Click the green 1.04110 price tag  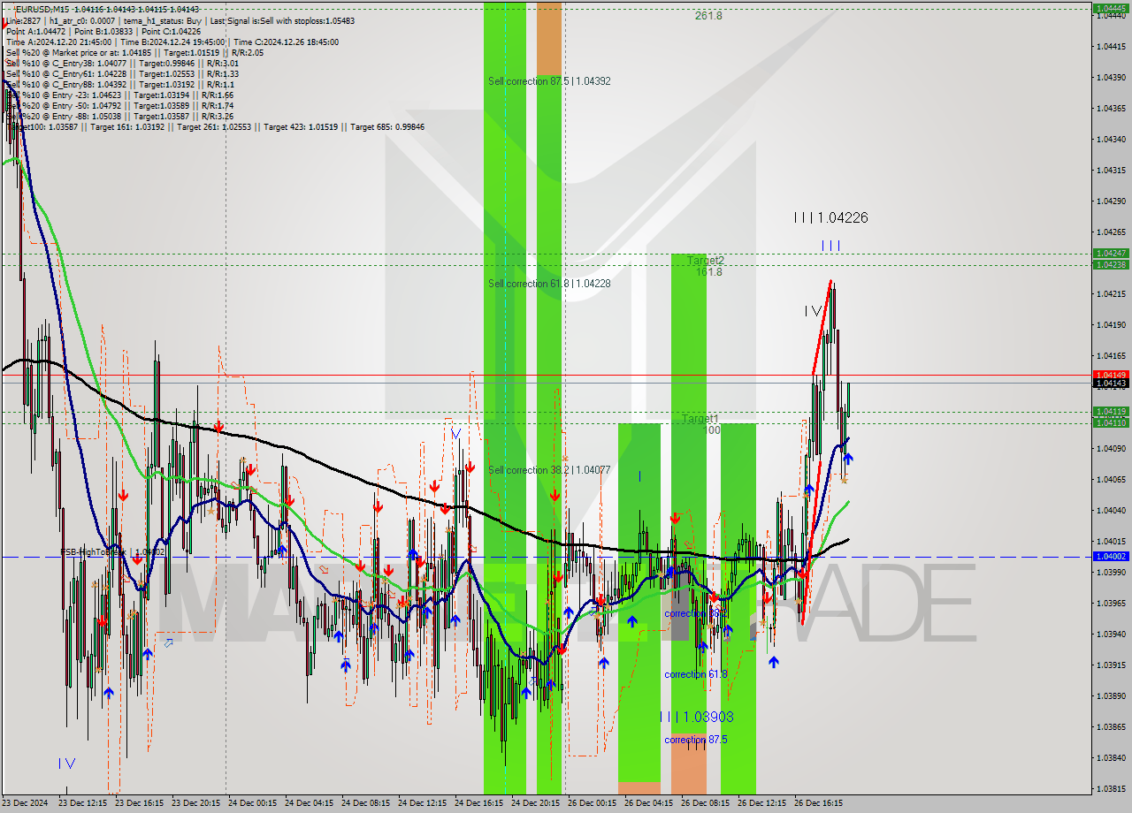[x=1111, y=422]
